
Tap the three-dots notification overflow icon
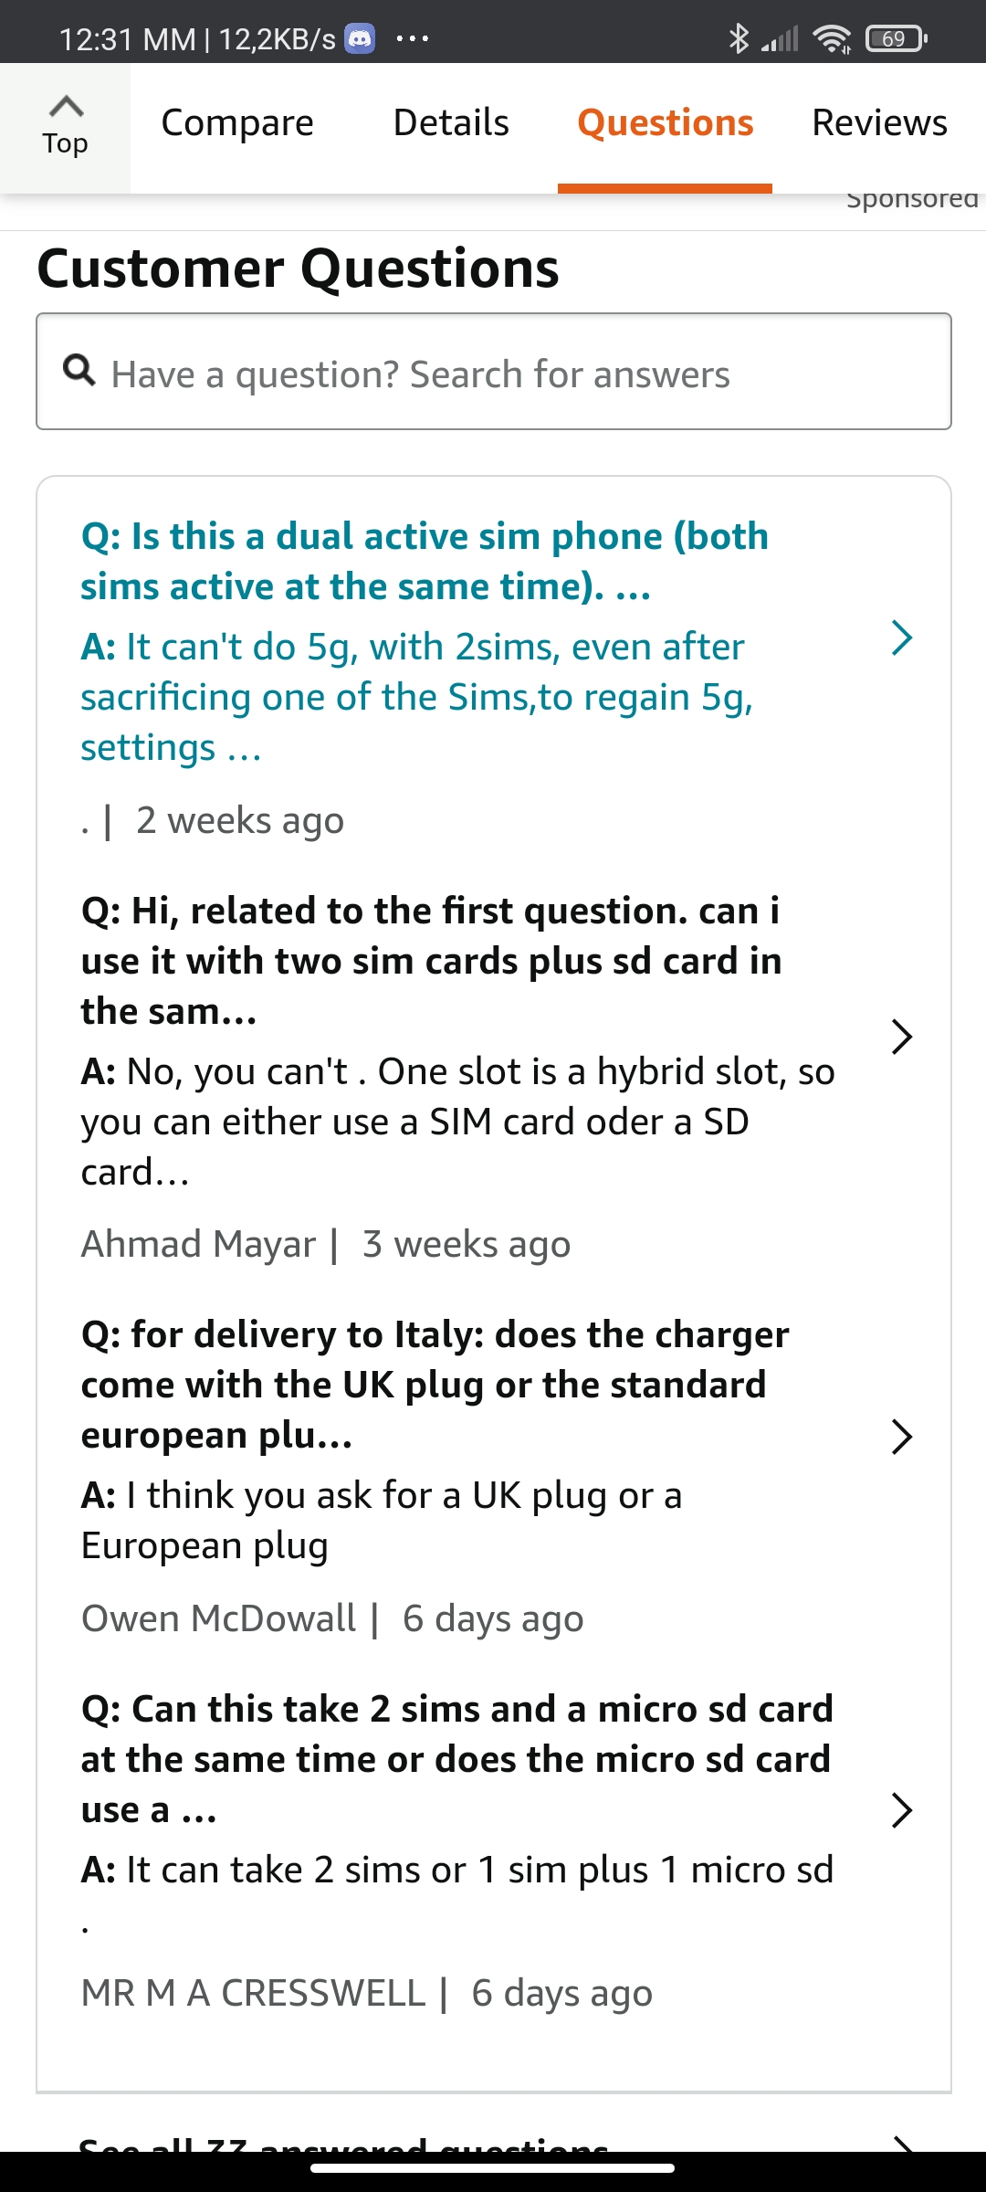[413, 38]
